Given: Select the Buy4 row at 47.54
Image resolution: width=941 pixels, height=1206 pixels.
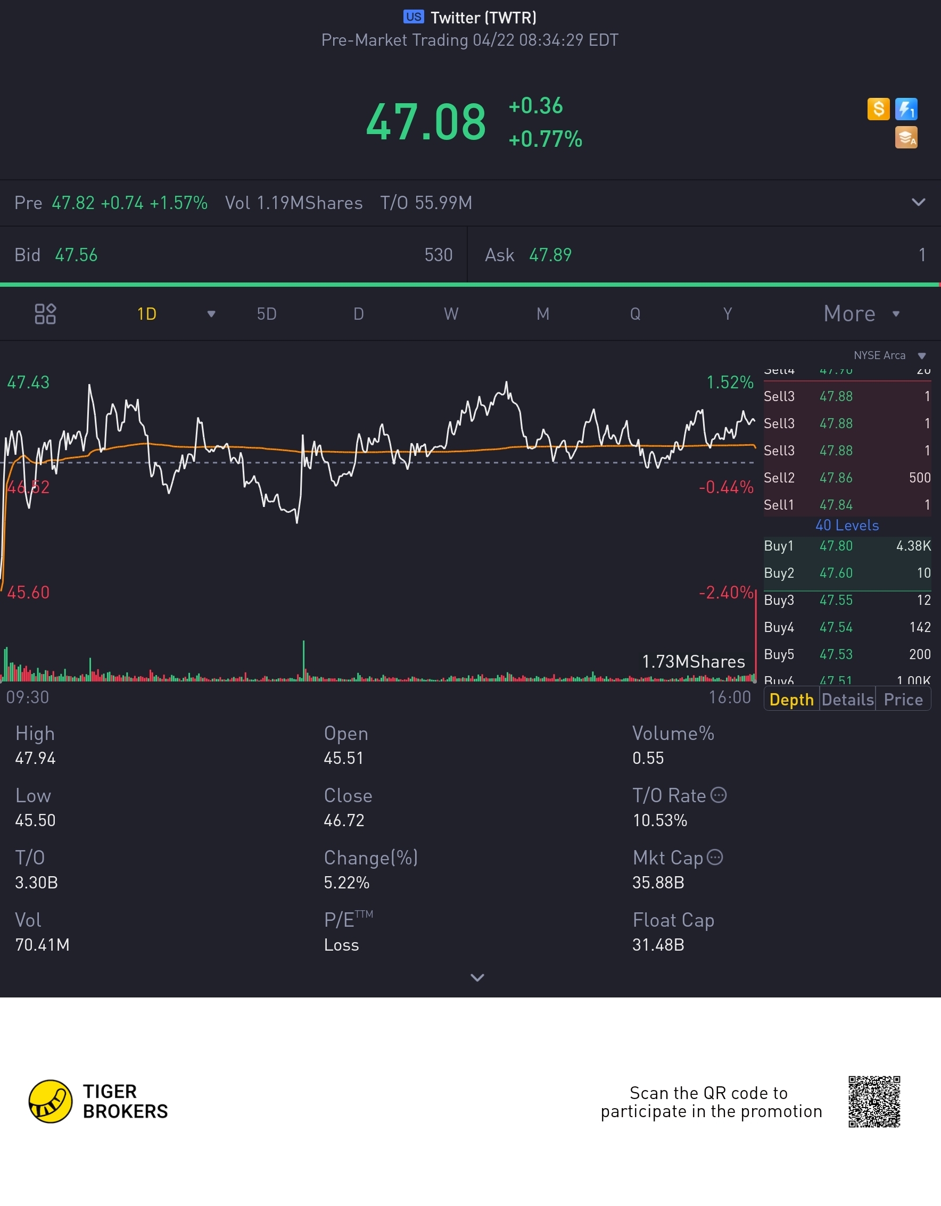Looking at the screenshot, I should [x=847, y=627].
